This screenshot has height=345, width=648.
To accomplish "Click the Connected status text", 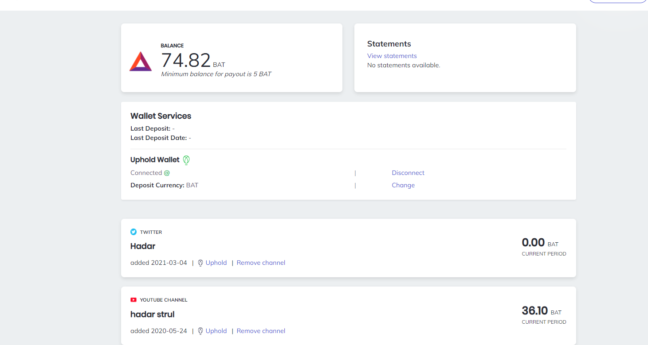I will (x=146, y=173).
